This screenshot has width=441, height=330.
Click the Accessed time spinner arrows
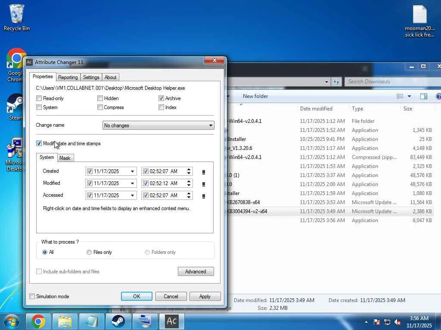coord(189,196)
